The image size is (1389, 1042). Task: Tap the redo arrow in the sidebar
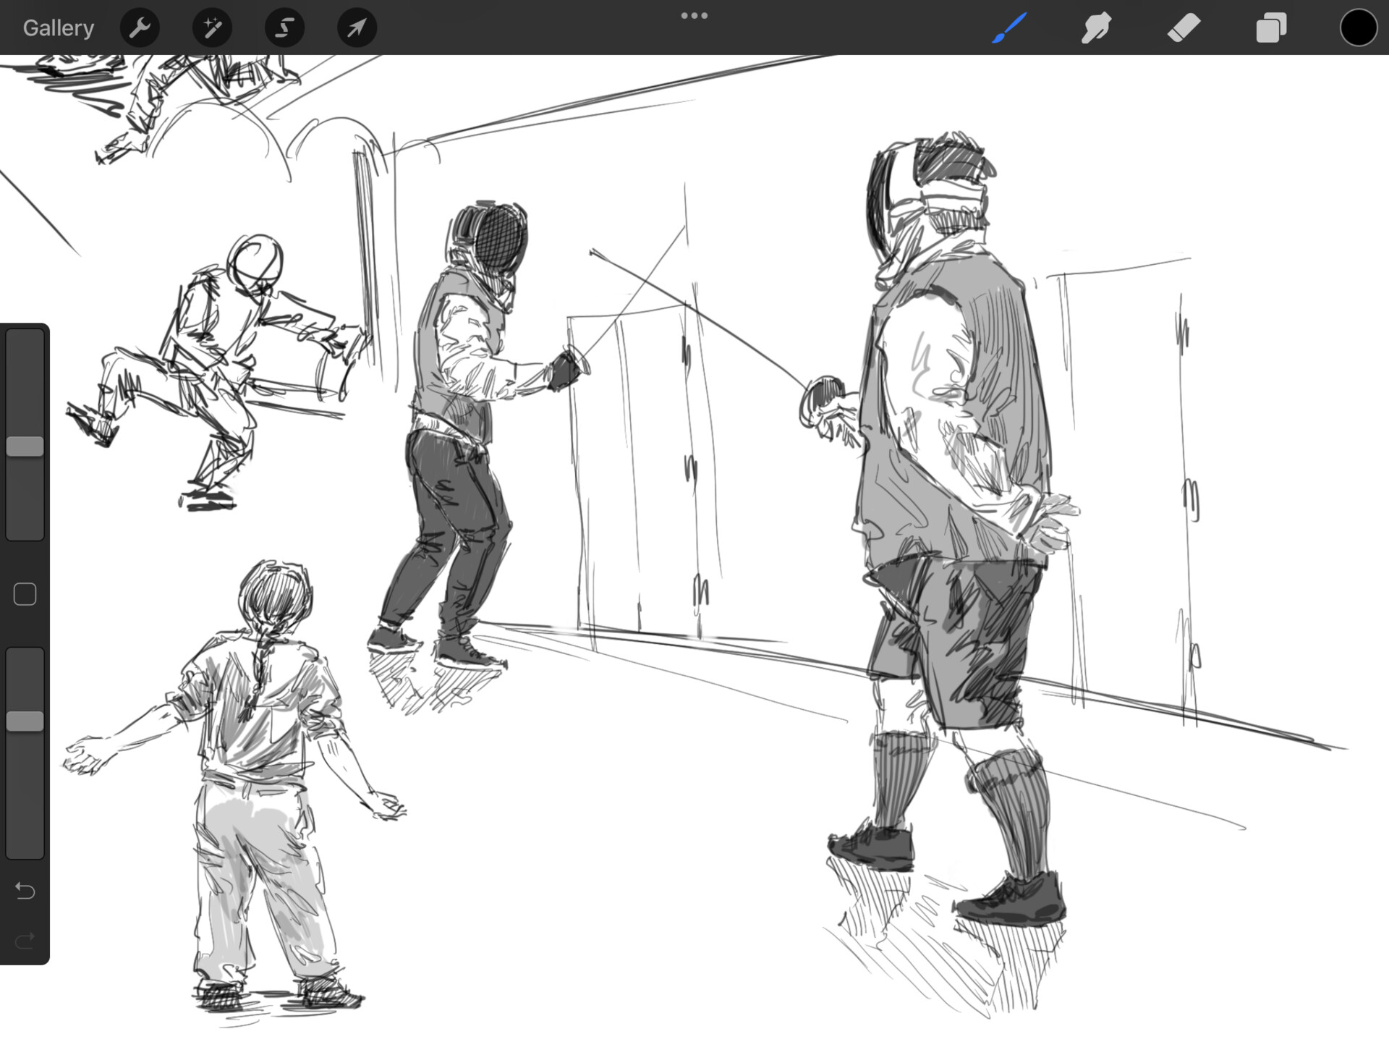25,939
